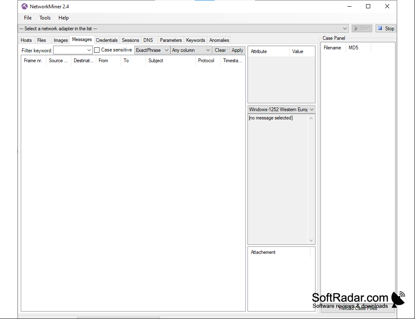Click the Filename column header in Case Panel
The width and height of the screenshot is (415, 319).
click(x=333, y=48)
